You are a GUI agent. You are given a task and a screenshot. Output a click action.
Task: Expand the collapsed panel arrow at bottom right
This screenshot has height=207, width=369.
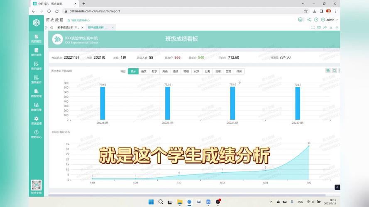pyautogui.click(x=337, y=187)
